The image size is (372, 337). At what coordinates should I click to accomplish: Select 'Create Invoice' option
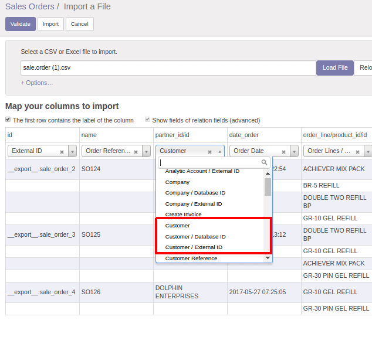pyautogui.click(x=184, y=215)
